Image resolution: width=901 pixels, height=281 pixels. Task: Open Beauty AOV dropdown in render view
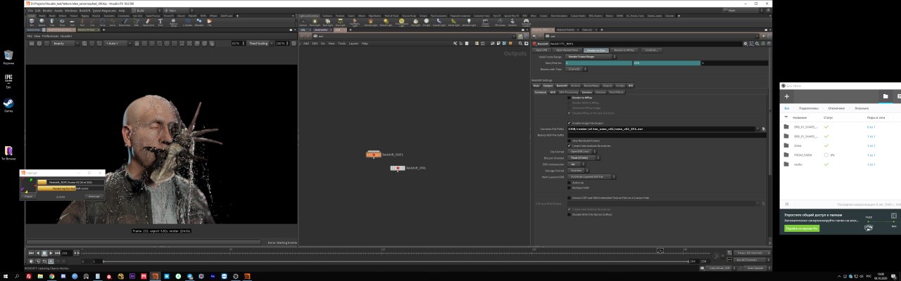click(65, 43)
